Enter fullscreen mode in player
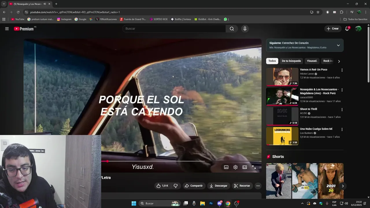This screenshot has height=208, width=370. pyautogui.click(x=254, y=167)
